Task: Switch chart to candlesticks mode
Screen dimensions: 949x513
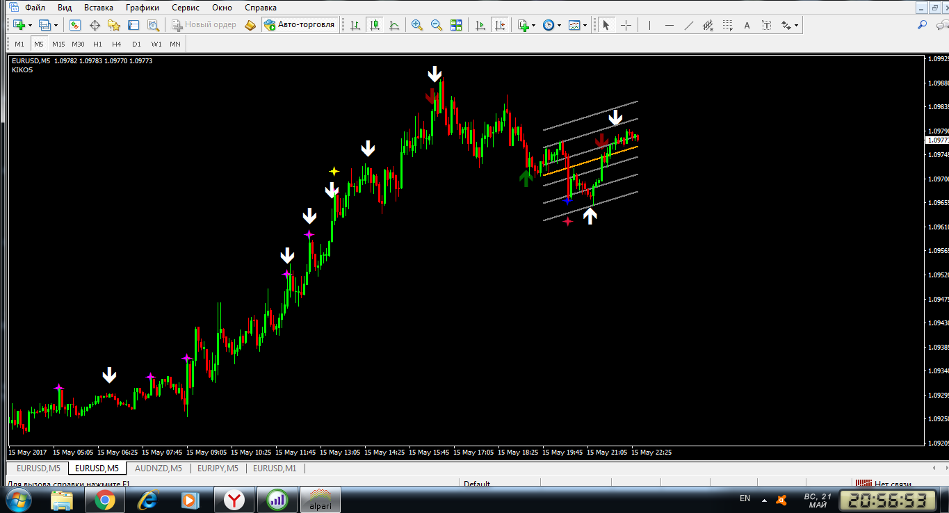Action: tap(375, 25)
